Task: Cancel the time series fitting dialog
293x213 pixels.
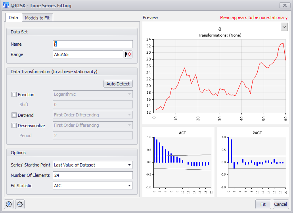Action: [280, 204]
